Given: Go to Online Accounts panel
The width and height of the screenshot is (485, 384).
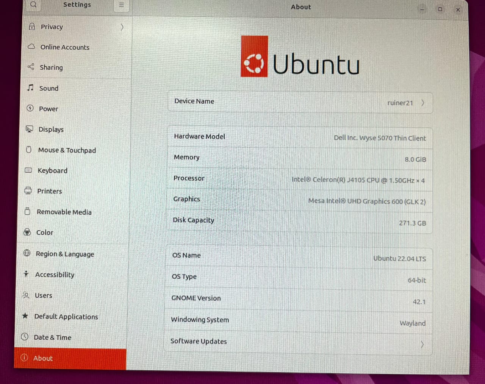Looking at the screenshot, I should click(x=77, y=47).
